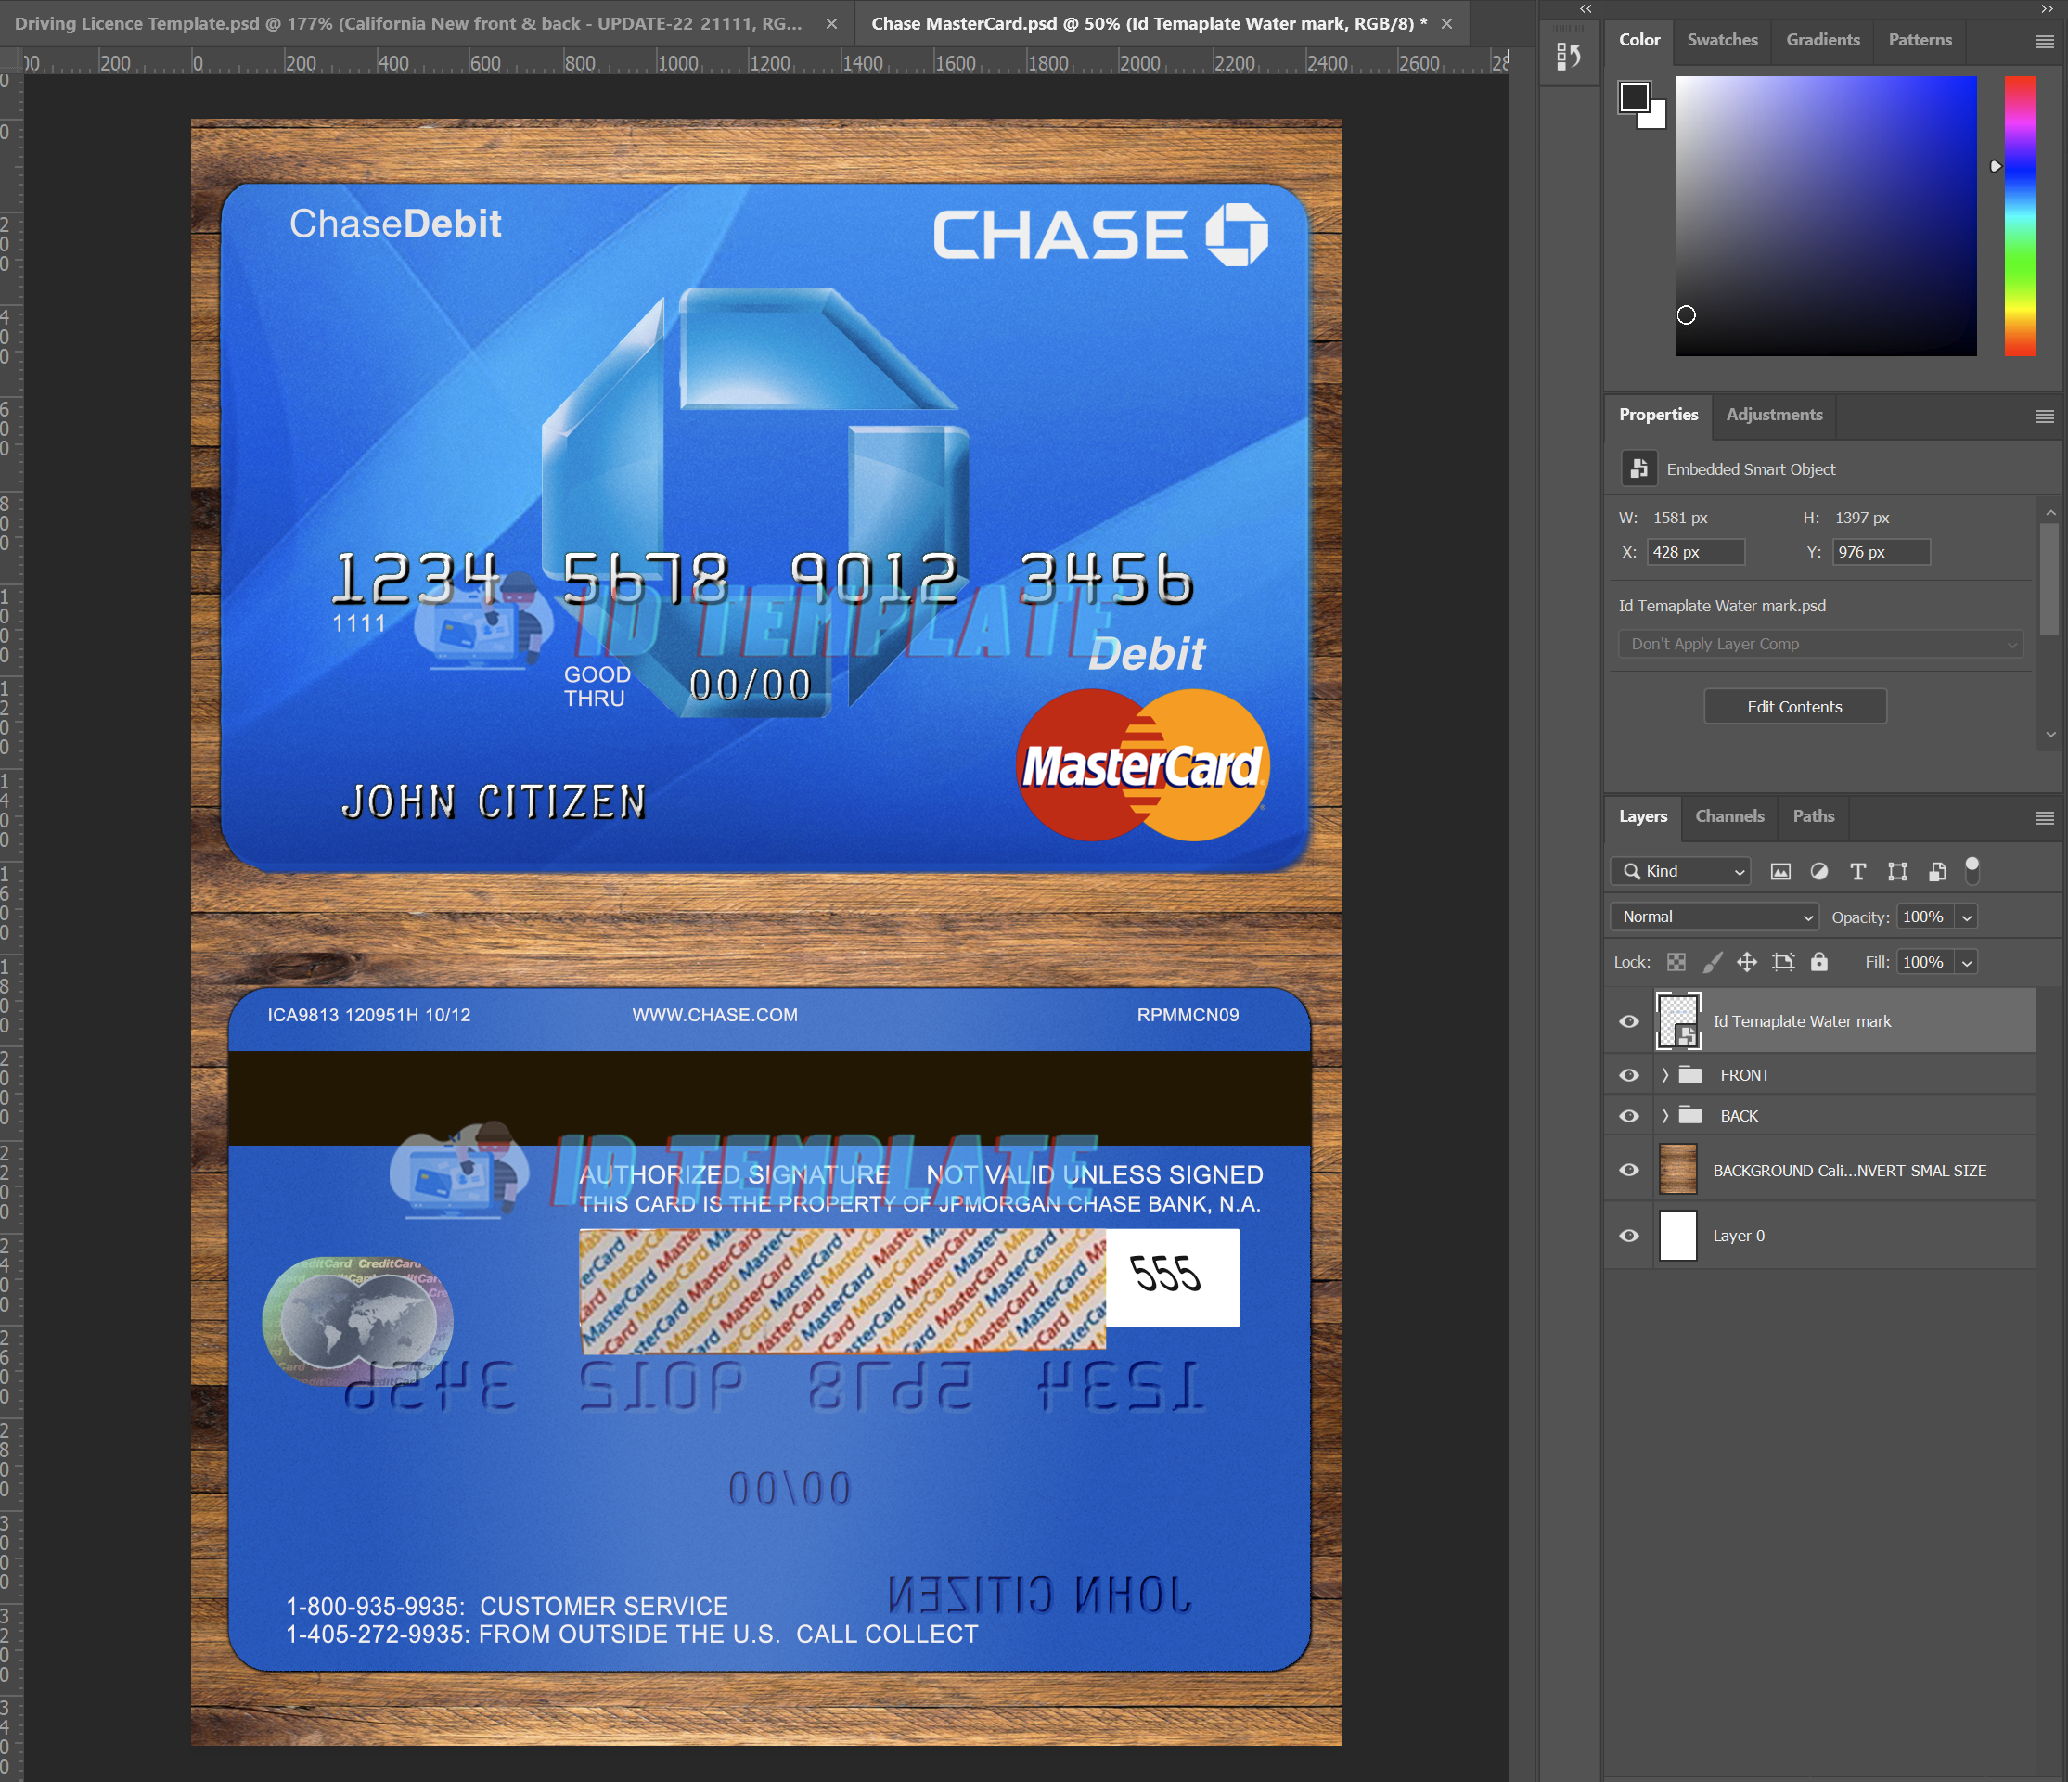2068x1782 pixels.
Task: Hide the BACKGROUND Cali layer
Action: pyautogui.click(x=1629, y=1170)
